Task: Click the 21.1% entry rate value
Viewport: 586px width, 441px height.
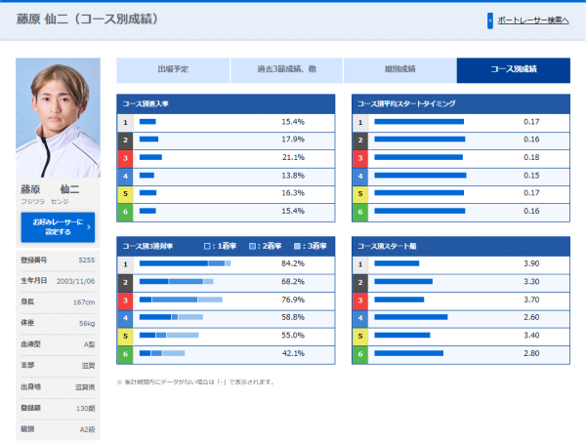Action: 293,158
